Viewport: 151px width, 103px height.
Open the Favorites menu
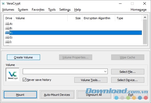[x=38, y=10]
